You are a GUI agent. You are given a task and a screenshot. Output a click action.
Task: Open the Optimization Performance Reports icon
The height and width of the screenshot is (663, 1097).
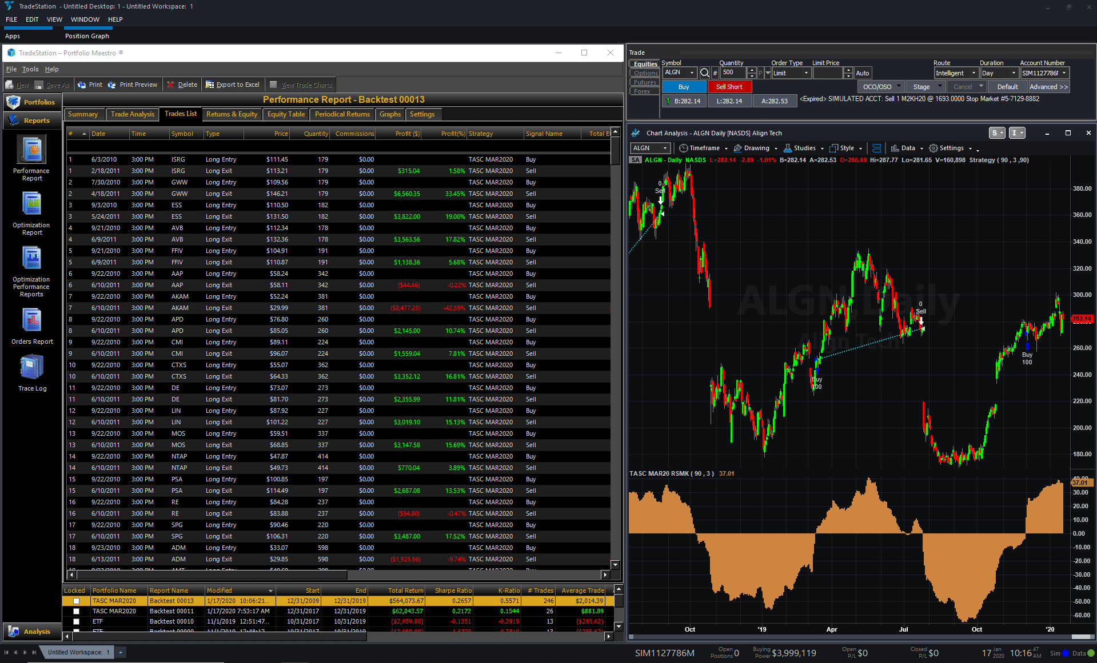click(32, 258)
